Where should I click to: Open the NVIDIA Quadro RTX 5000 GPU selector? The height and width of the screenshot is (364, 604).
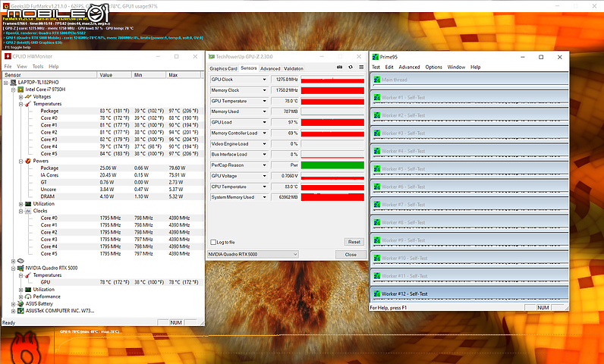253,254
